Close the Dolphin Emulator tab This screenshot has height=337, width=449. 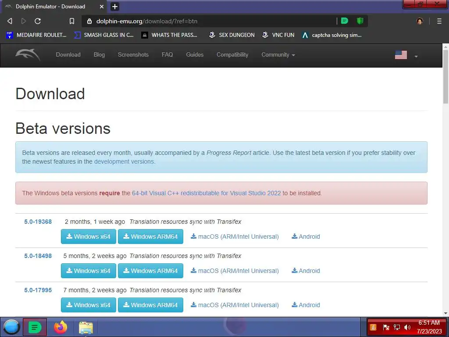(102, 6)
